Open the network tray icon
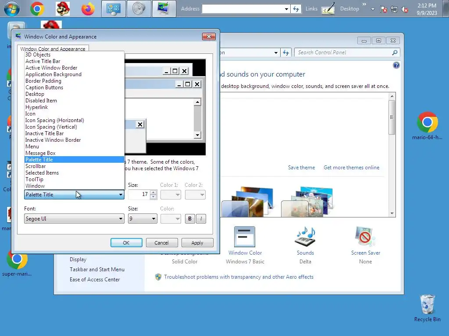 [394, 9]
